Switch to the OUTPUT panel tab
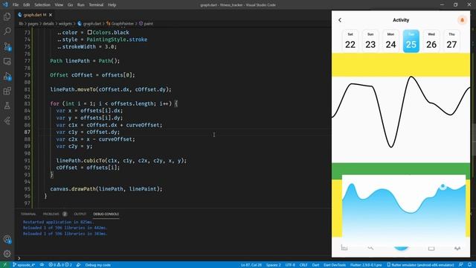 point(80,214)
